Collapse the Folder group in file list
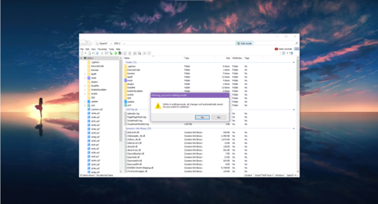This screenshot has width=378, height=204. (294, 62)
